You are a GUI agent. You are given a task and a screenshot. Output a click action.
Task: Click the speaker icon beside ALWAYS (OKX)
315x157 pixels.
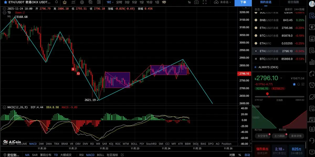pos(256,67)
